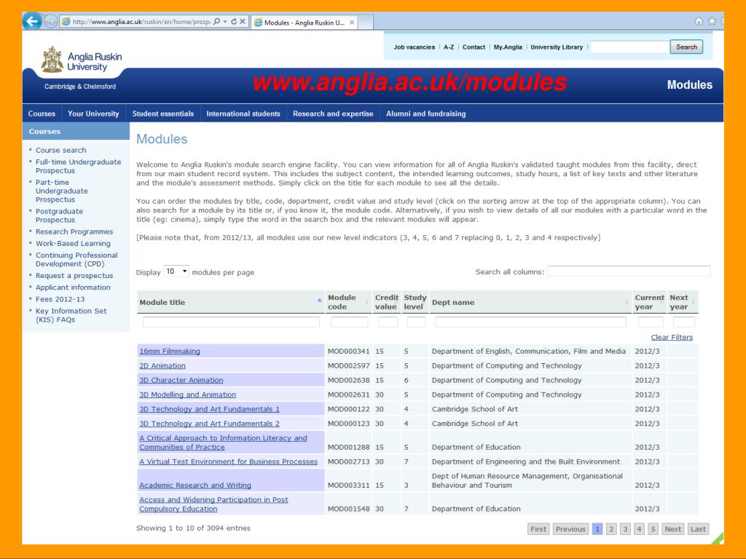This screenshot has width=746, height=559.
Task: Open the Contact link
Action: (x=474, y=47)
